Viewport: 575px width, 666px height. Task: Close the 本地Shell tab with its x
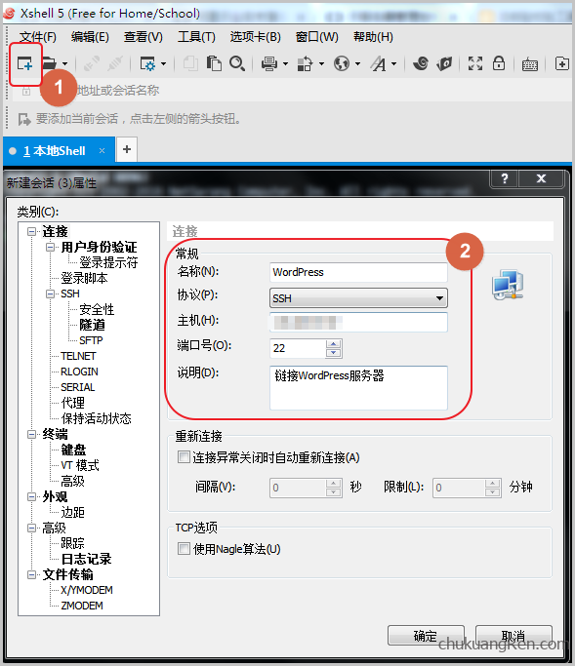coord(103,150)
